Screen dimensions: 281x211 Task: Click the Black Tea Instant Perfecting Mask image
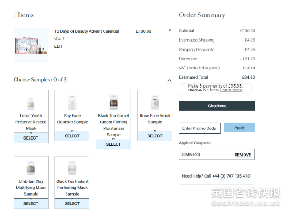tap(72, 168)
